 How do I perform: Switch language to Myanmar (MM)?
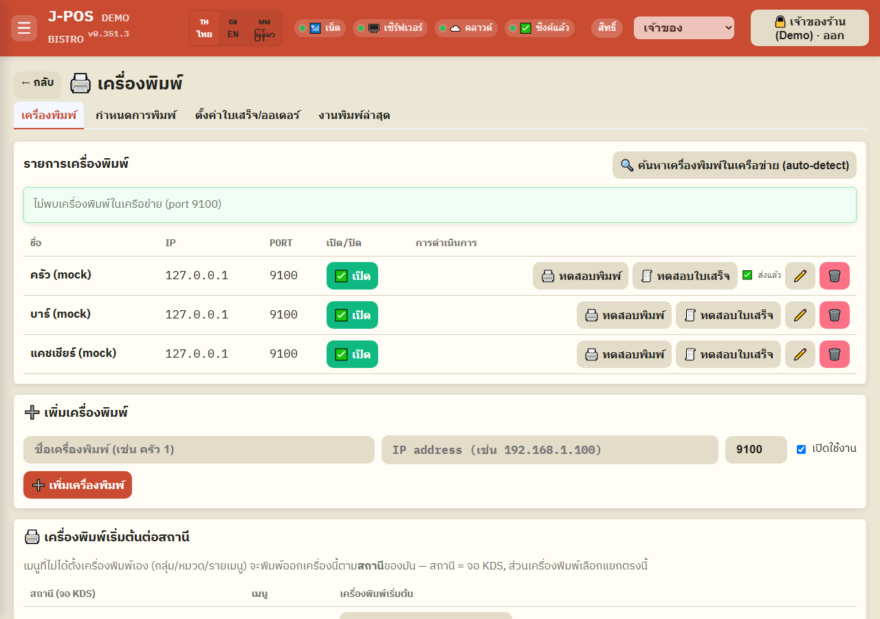(x=265, y=28)
